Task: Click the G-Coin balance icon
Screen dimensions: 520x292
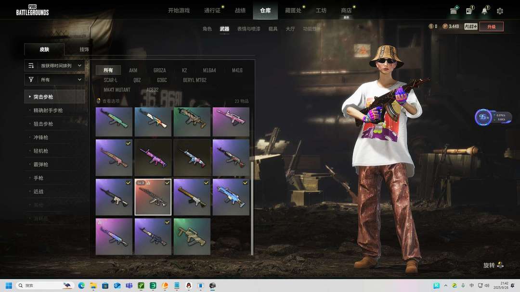Action: (431, 26)
